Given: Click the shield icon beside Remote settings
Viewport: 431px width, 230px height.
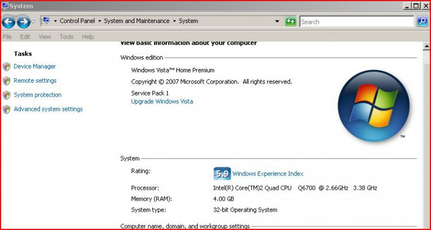Looking at the screenshot, I should tap(6, 81).
